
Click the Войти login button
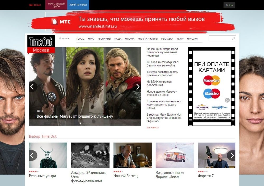coord(229,5)
